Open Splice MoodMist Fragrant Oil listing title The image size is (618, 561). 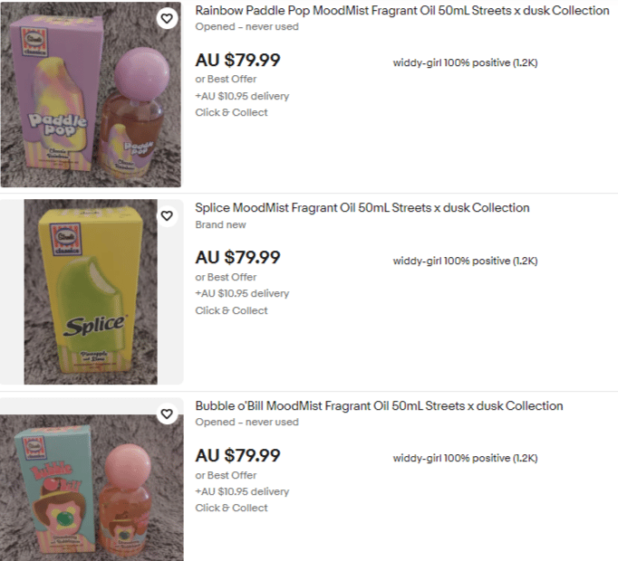tap(362, 208)
